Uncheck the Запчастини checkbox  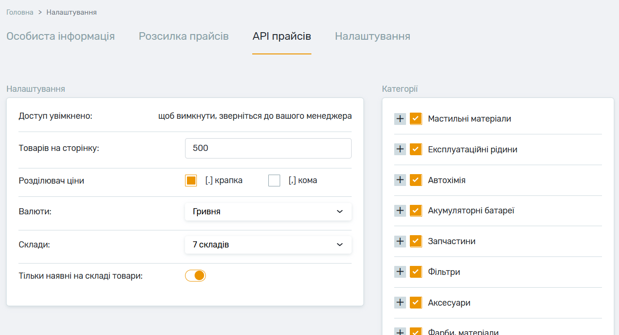pyautogui.click(x=416, y=241)
